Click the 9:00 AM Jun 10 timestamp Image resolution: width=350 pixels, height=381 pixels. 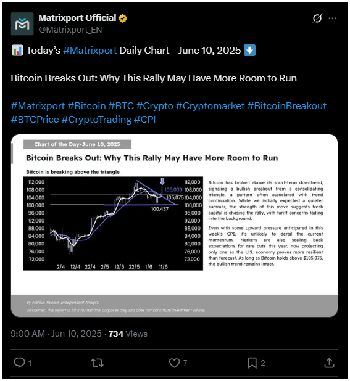[56, 334]
